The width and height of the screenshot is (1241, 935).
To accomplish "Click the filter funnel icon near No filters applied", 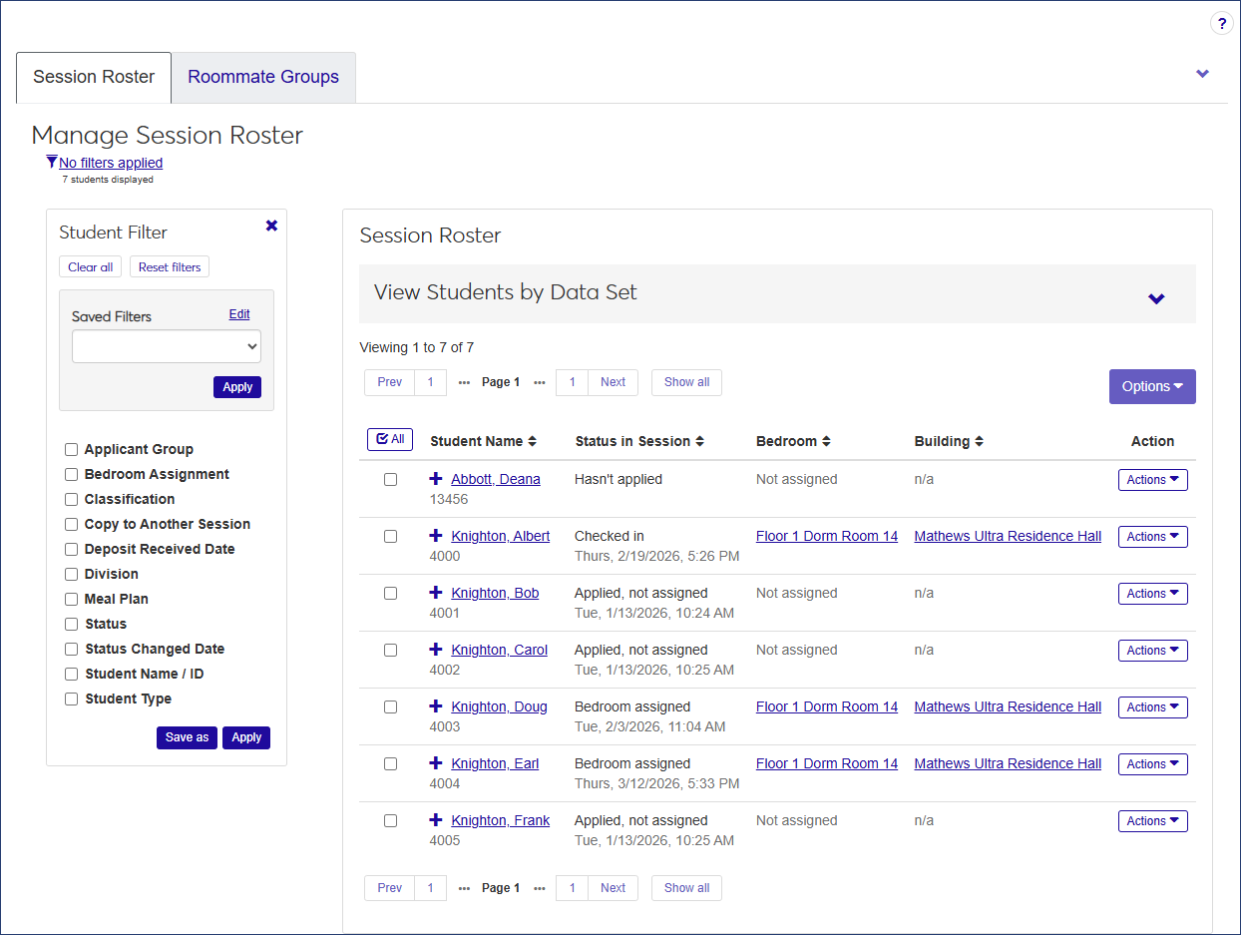I will pos(52,162).
